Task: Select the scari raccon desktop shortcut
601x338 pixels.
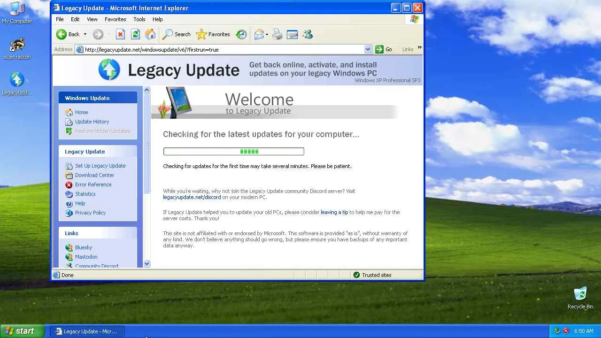Action: pyautogui.click(x=17, y=48)
